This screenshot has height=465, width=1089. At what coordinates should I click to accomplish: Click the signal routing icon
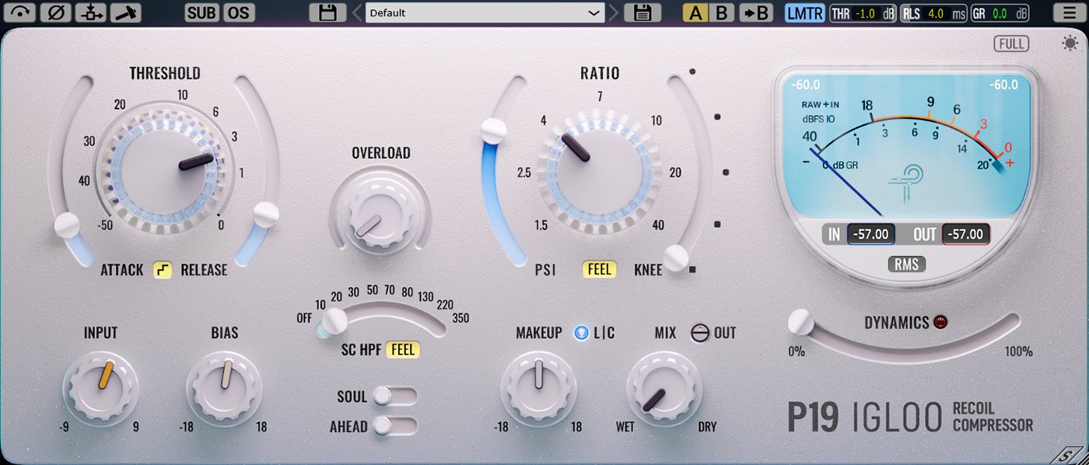coord(89,12)
